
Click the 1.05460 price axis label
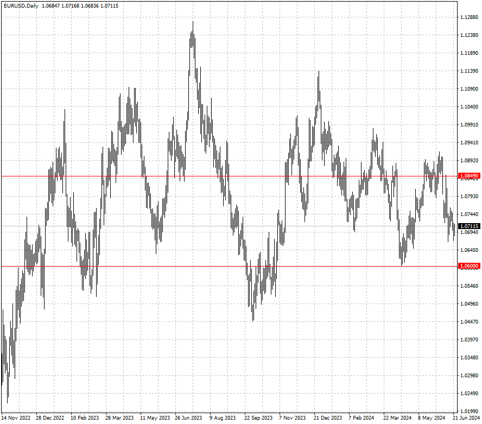click(469, 286)
